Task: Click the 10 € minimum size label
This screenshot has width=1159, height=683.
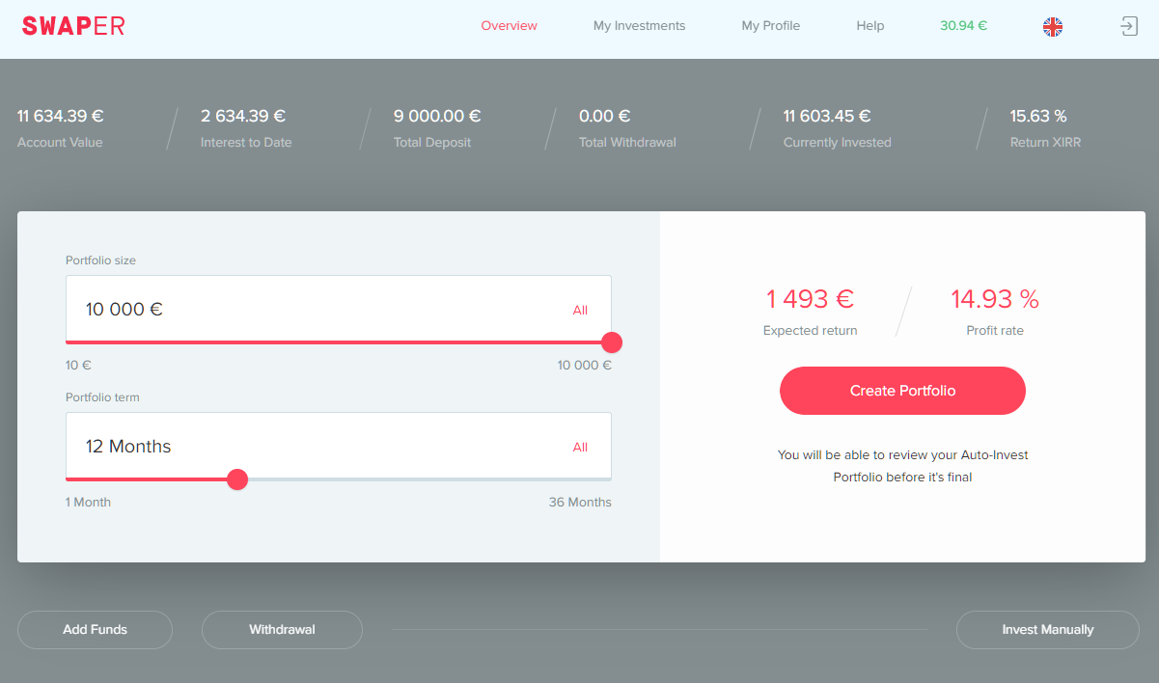Action: 78,365
